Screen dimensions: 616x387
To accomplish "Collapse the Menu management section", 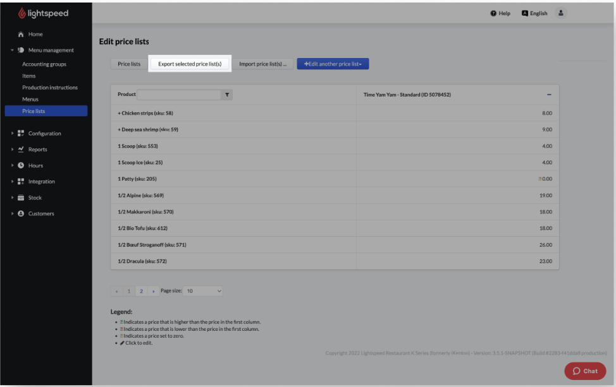I will click(x=12, y=51).
